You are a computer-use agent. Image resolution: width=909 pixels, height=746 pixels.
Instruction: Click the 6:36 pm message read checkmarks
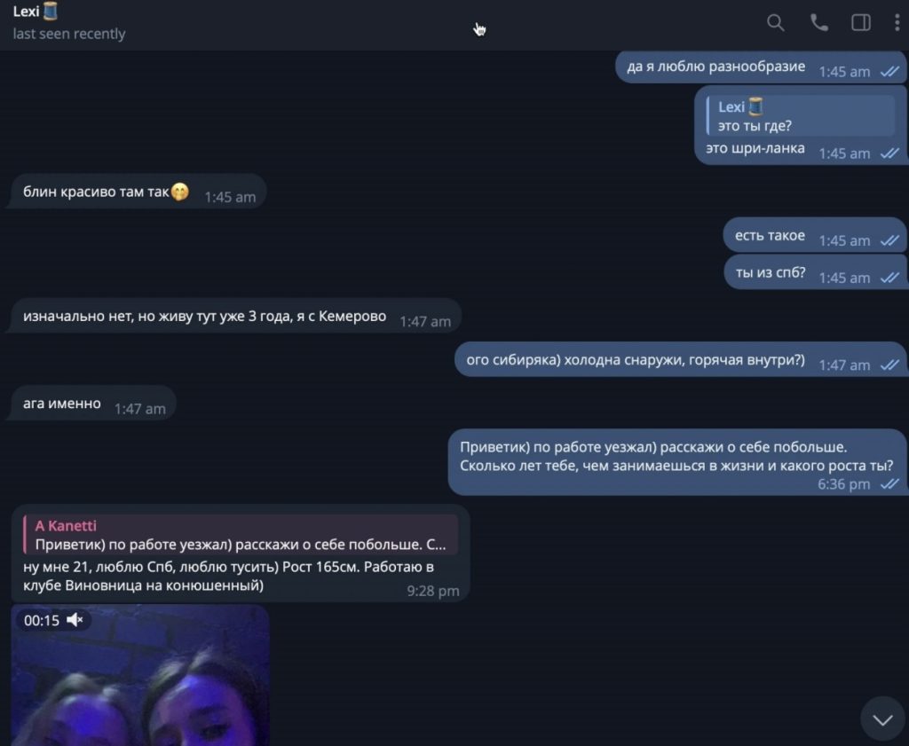click(x=889, y=484)
